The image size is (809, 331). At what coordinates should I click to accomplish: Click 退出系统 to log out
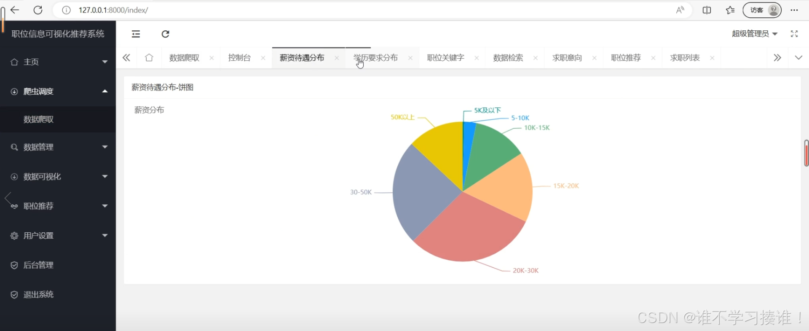tap(58, 295)
